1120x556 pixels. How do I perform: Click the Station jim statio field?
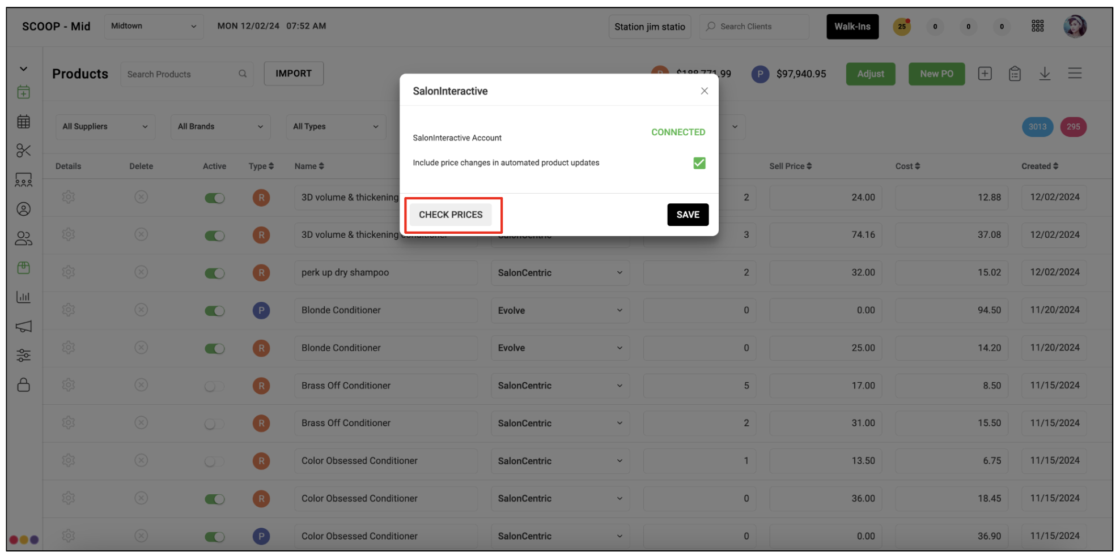(x=650, y=27)
